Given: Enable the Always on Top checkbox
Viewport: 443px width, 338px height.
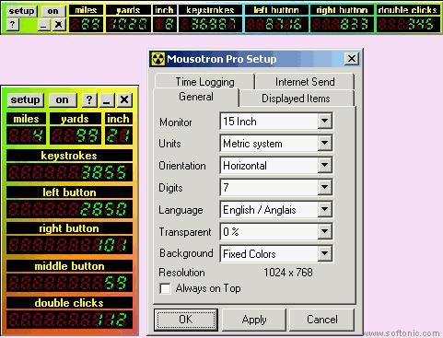Looking at the screenshot, I should 165,288.
